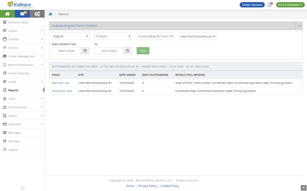Open the messages envelope tab icon
The width and height of the screenshot is (307, 191).
[22, 14]
